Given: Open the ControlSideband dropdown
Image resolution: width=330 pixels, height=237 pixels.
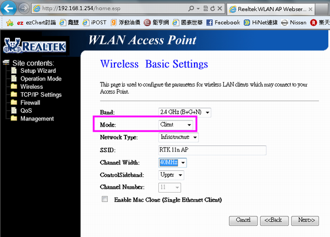Looking at the screenshot, I should (x=171, y=175).
